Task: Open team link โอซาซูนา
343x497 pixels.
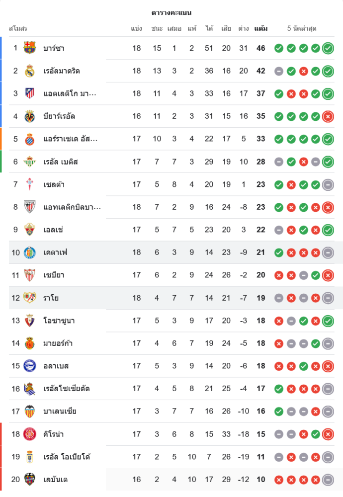Action: [58, 321]
